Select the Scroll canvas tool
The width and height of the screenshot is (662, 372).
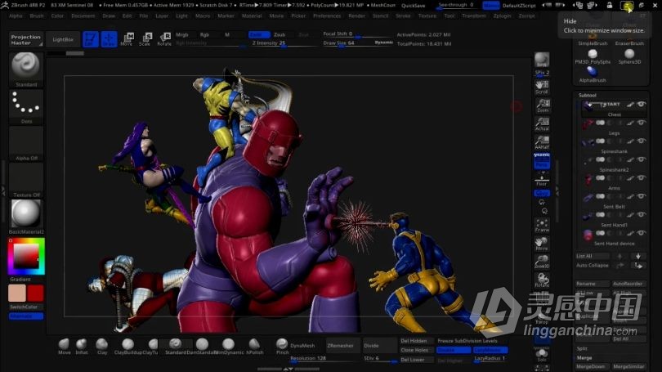[x=542, y=87]
